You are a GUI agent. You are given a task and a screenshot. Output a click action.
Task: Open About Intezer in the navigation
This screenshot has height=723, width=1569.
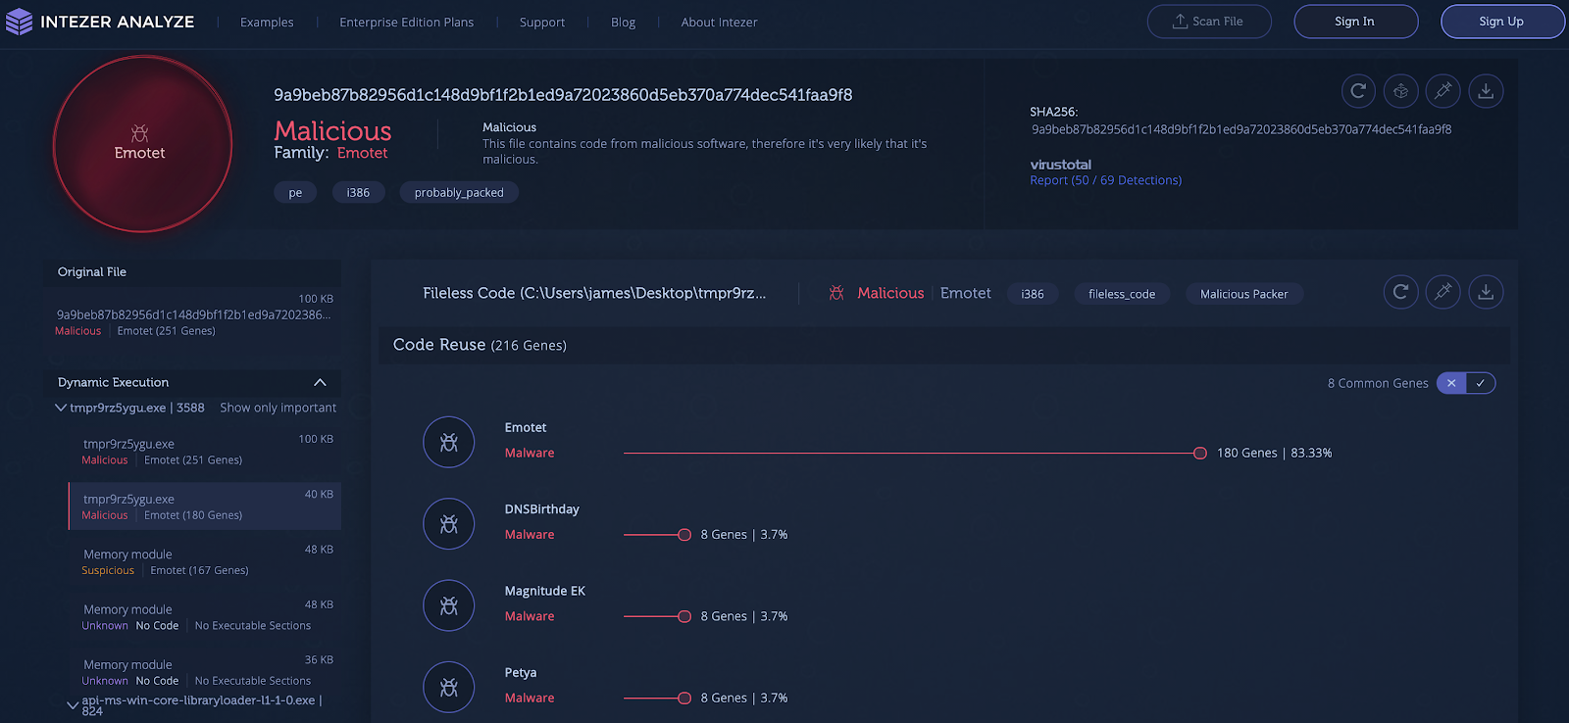coord(719,23)
